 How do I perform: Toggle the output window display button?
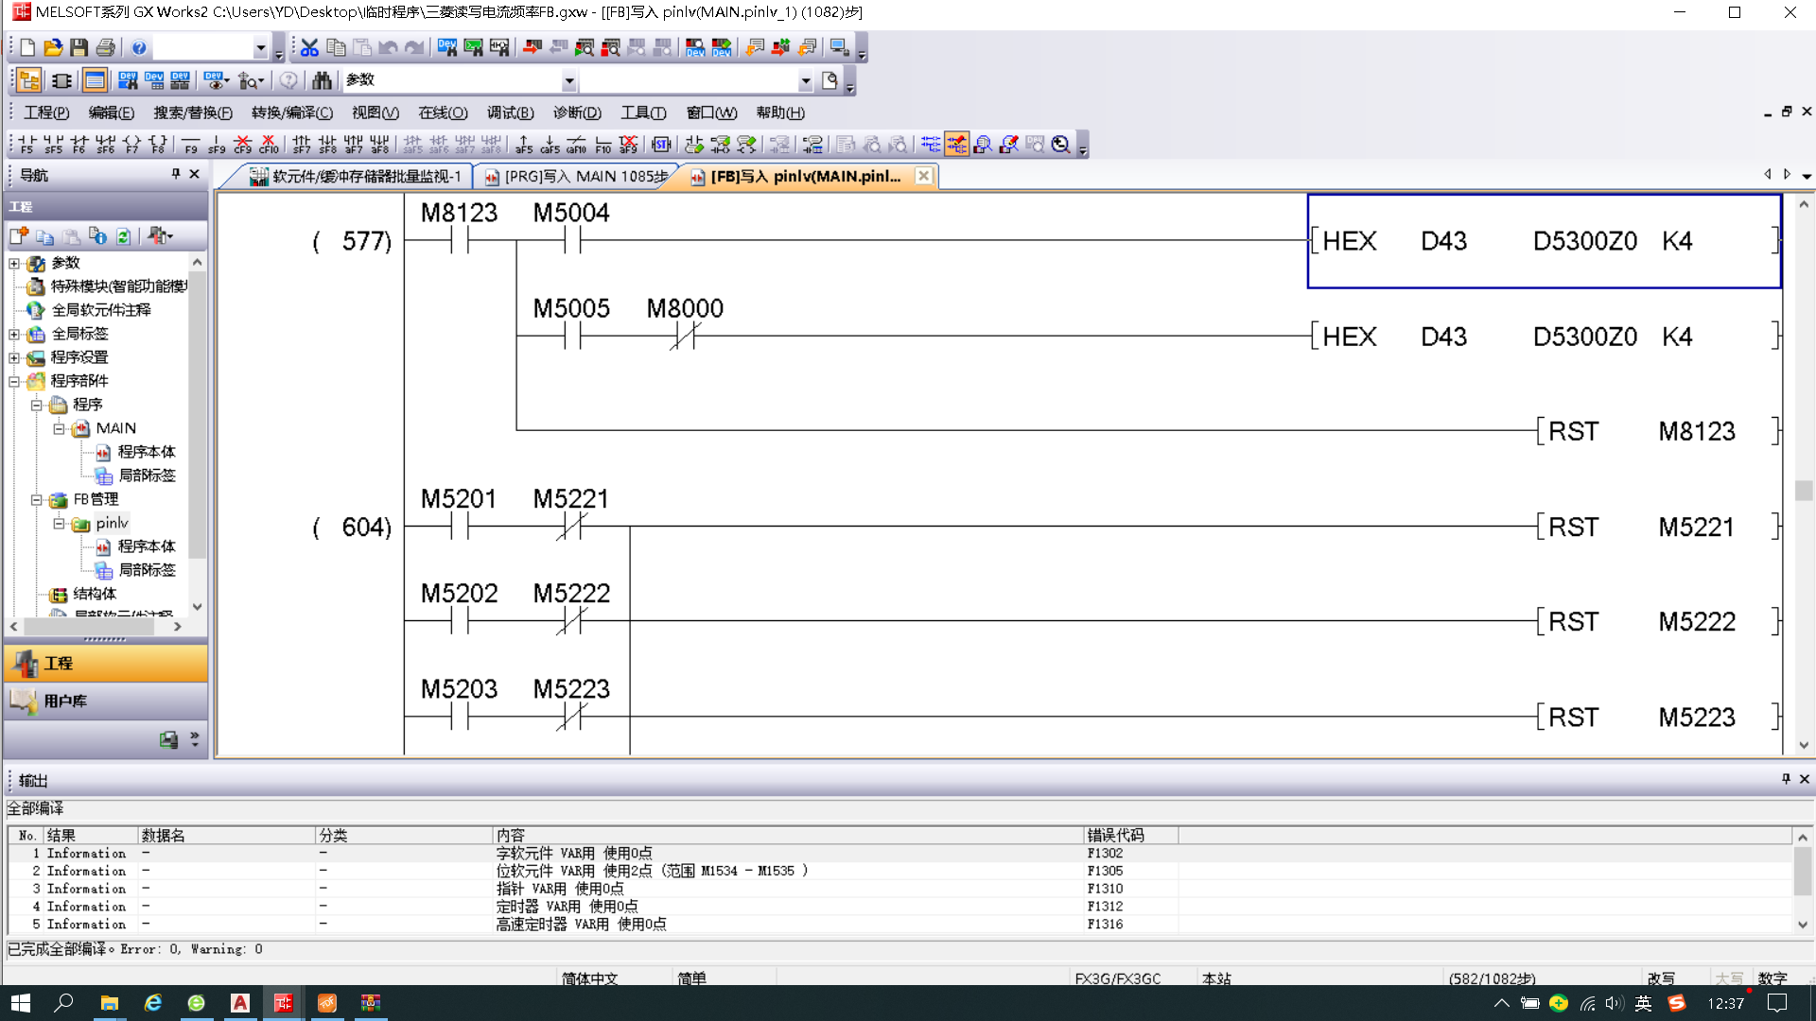95,80
